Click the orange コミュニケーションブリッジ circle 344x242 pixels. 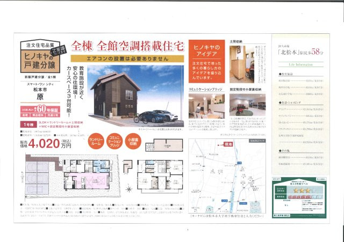114,141
